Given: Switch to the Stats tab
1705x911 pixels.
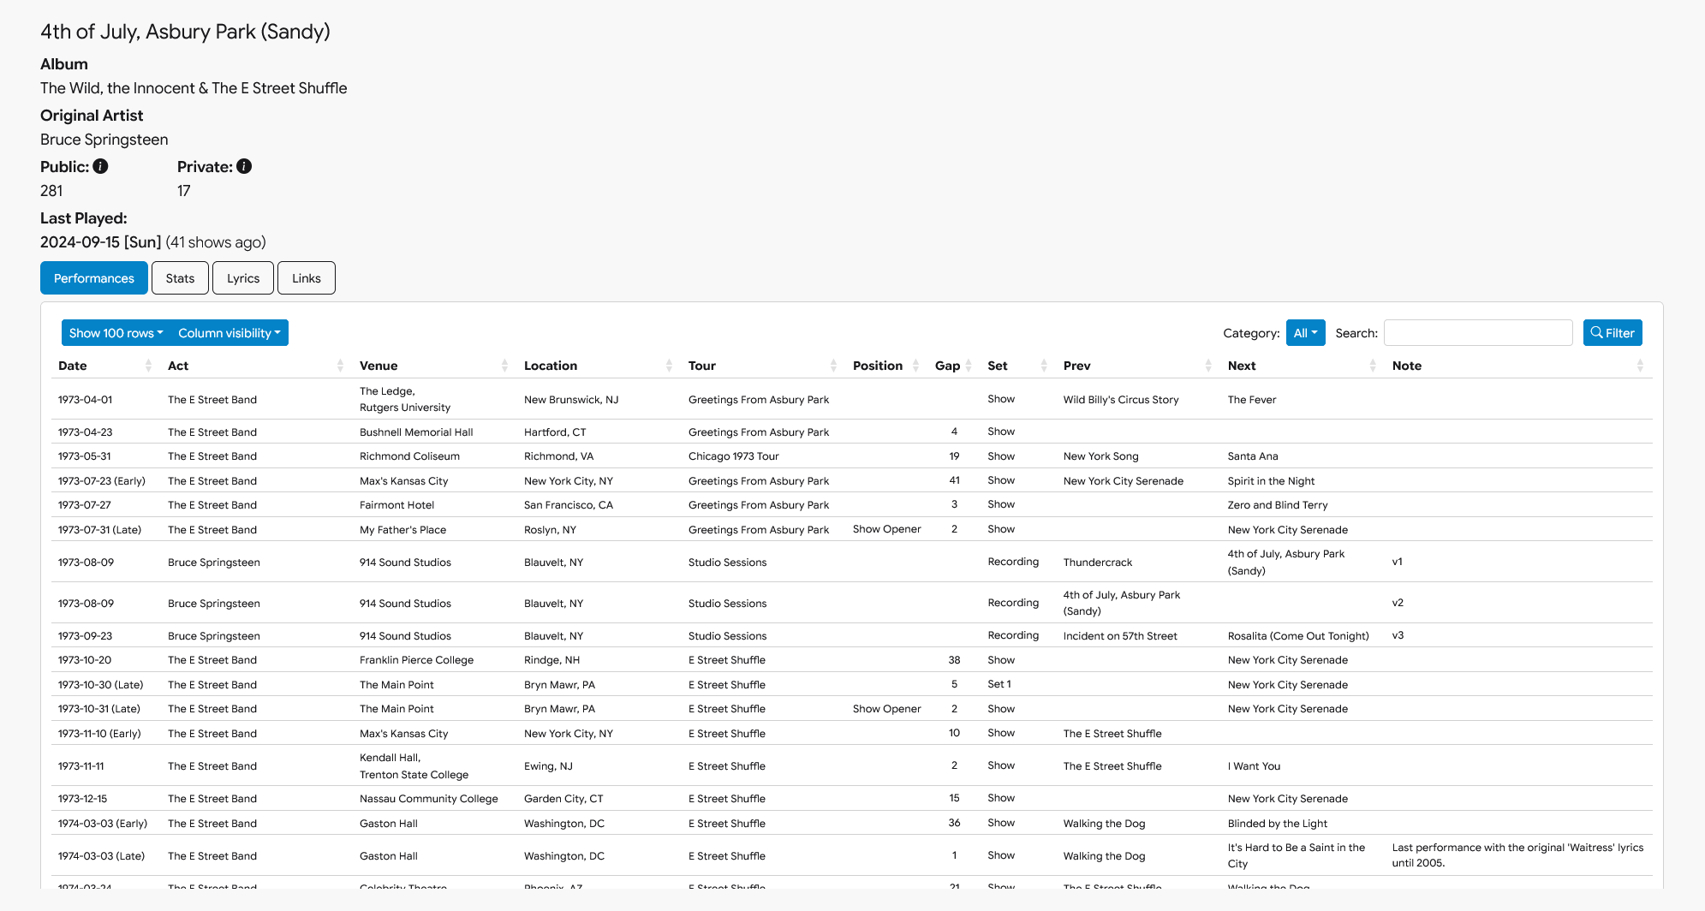Looking at the screenshot, I should [180, 278].
